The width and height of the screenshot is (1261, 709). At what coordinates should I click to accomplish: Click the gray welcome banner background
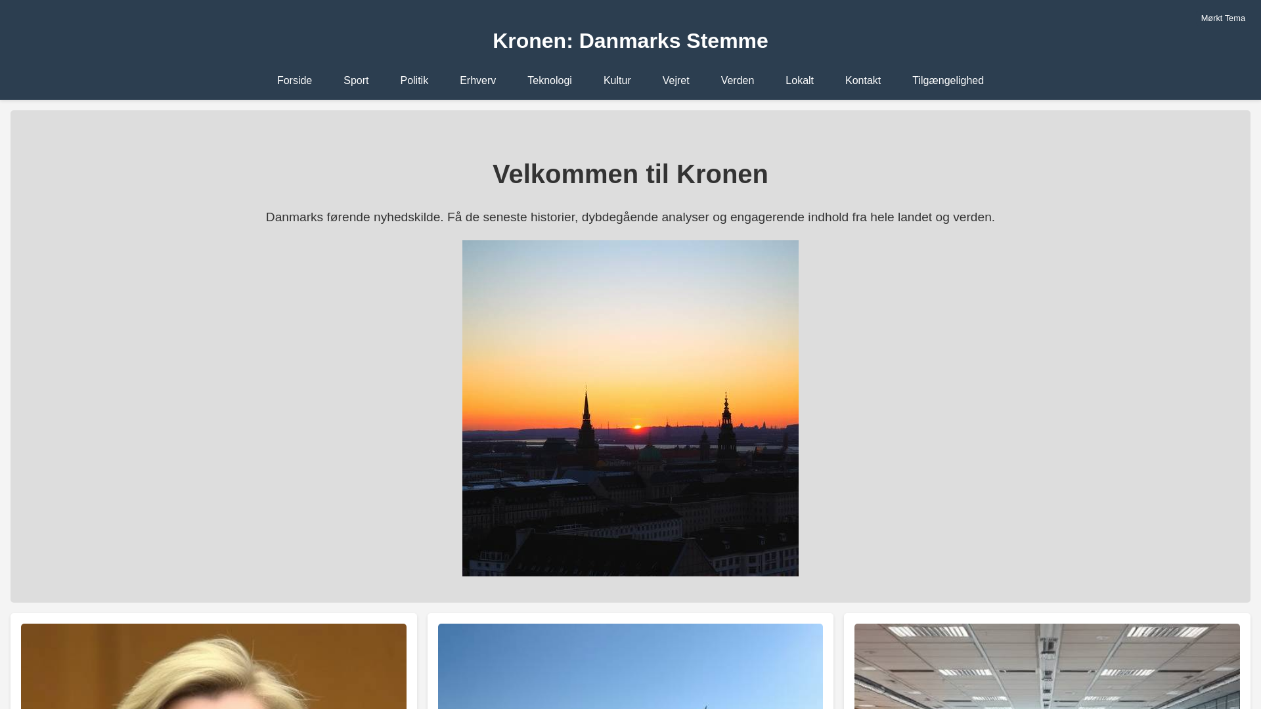197,394
